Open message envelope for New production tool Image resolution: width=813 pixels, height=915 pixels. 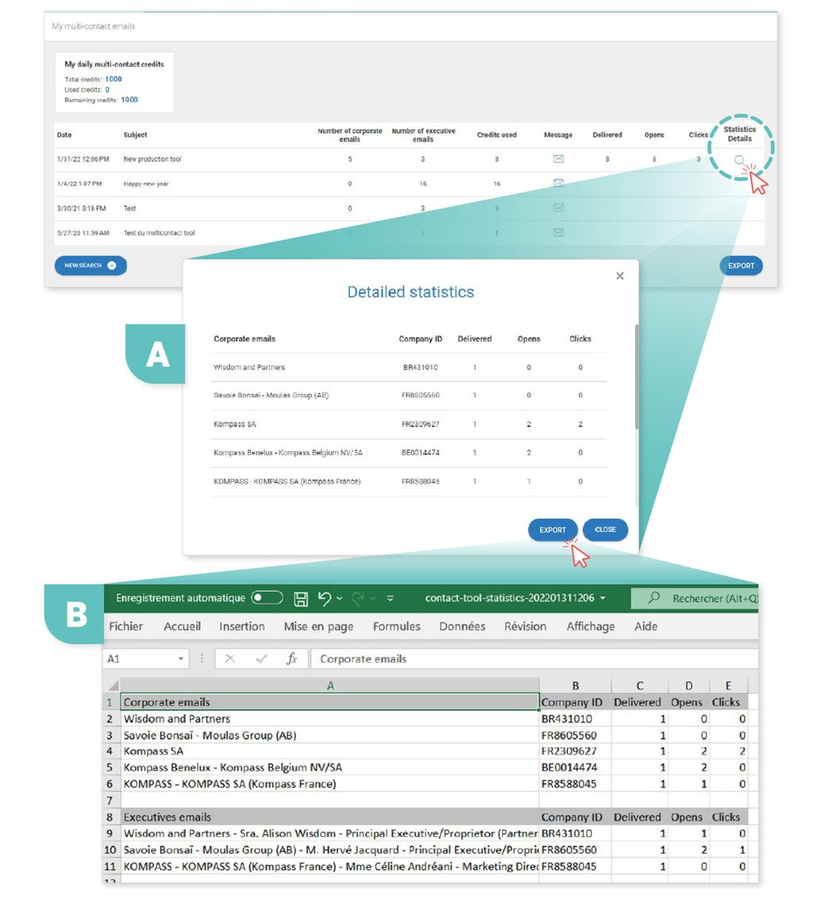click(x=558, y=159)
